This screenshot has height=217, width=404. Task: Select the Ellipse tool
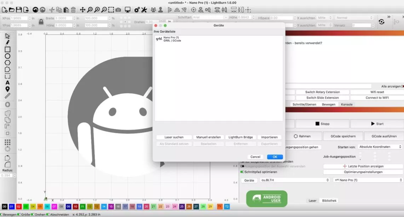(x=7, y=56)
